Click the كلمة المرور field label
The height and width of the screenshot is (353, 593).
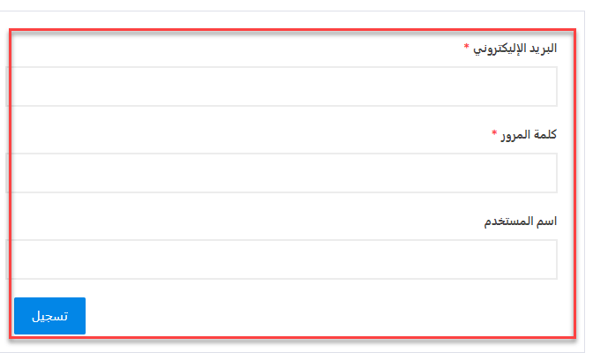pos(529,134)
